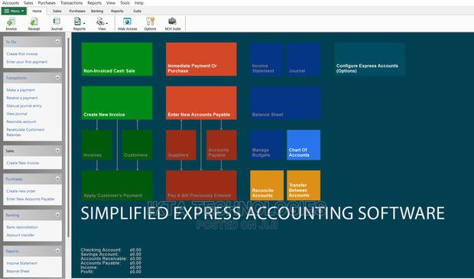Open the Web Access toolbar icon
This screenshot has width=474, height=279.
coord(127,24)
